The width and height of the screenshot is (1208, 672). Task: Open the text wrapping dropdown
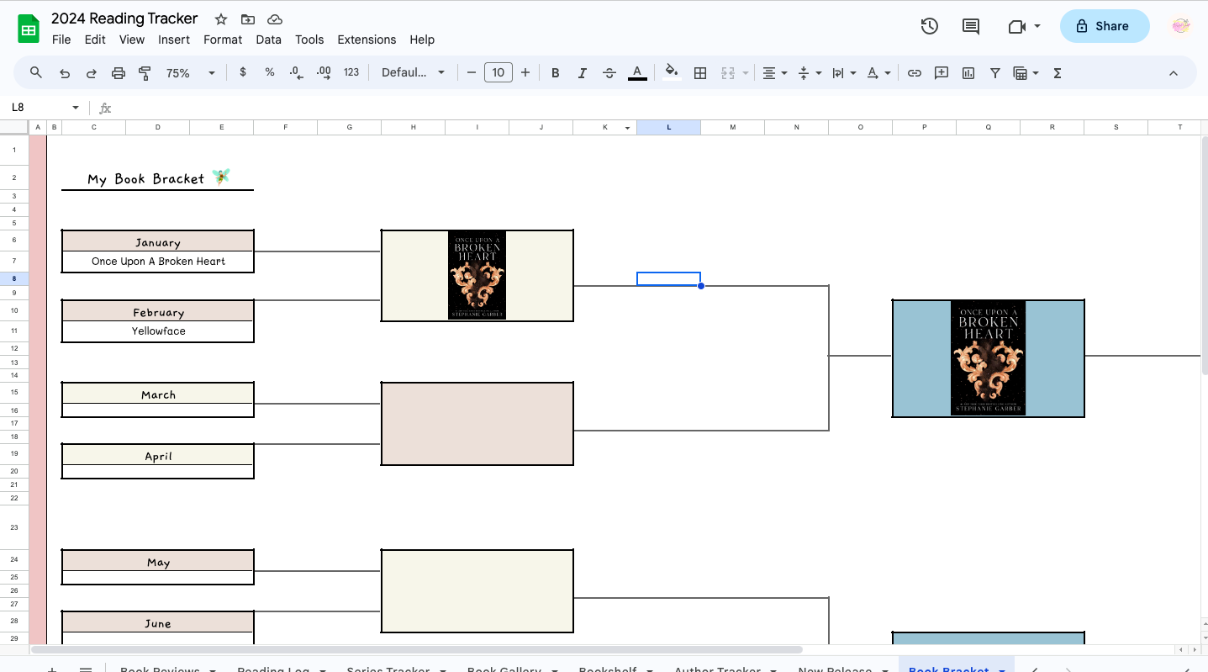pos(843,73)
